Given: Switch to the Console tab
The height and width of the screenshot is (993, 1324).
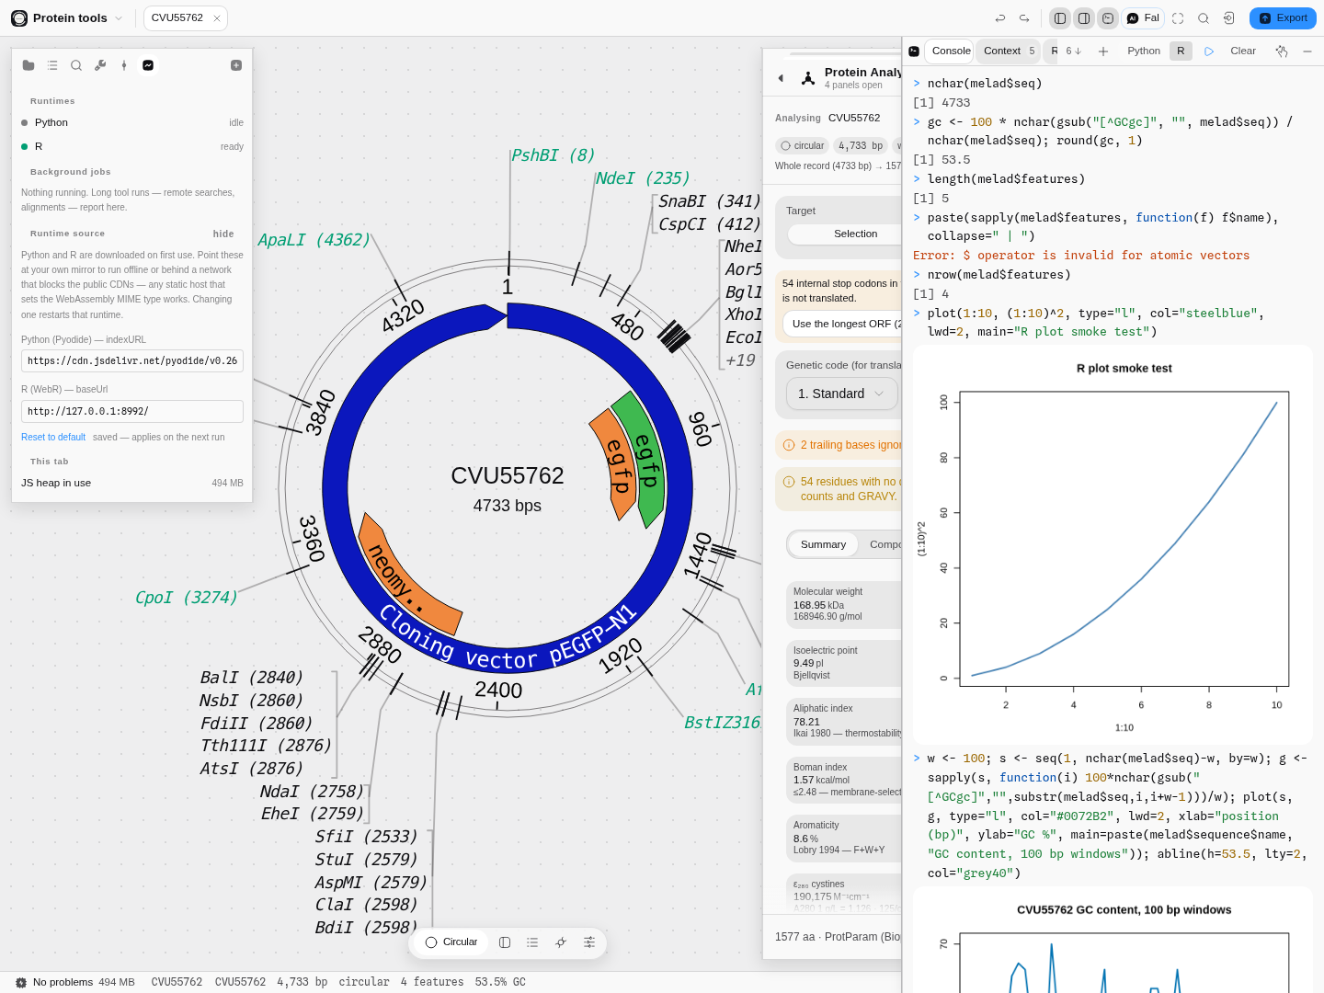Looking at the screenshot, I should point(951,51).
